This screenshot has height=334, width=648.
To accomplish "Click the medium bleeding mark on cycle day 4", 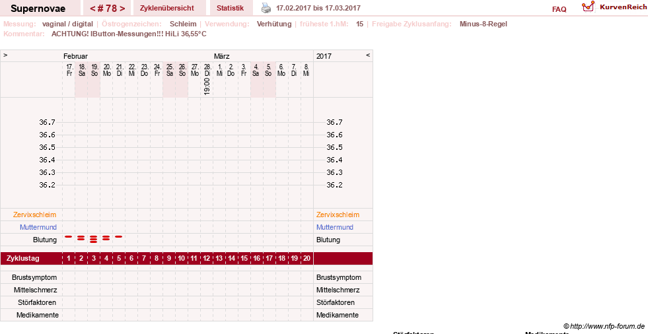I will coord(106,238).
